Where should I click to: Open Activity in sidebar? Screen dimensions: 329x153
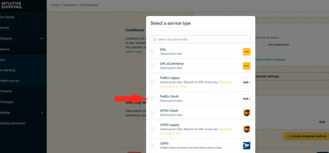tap(4, 28)
